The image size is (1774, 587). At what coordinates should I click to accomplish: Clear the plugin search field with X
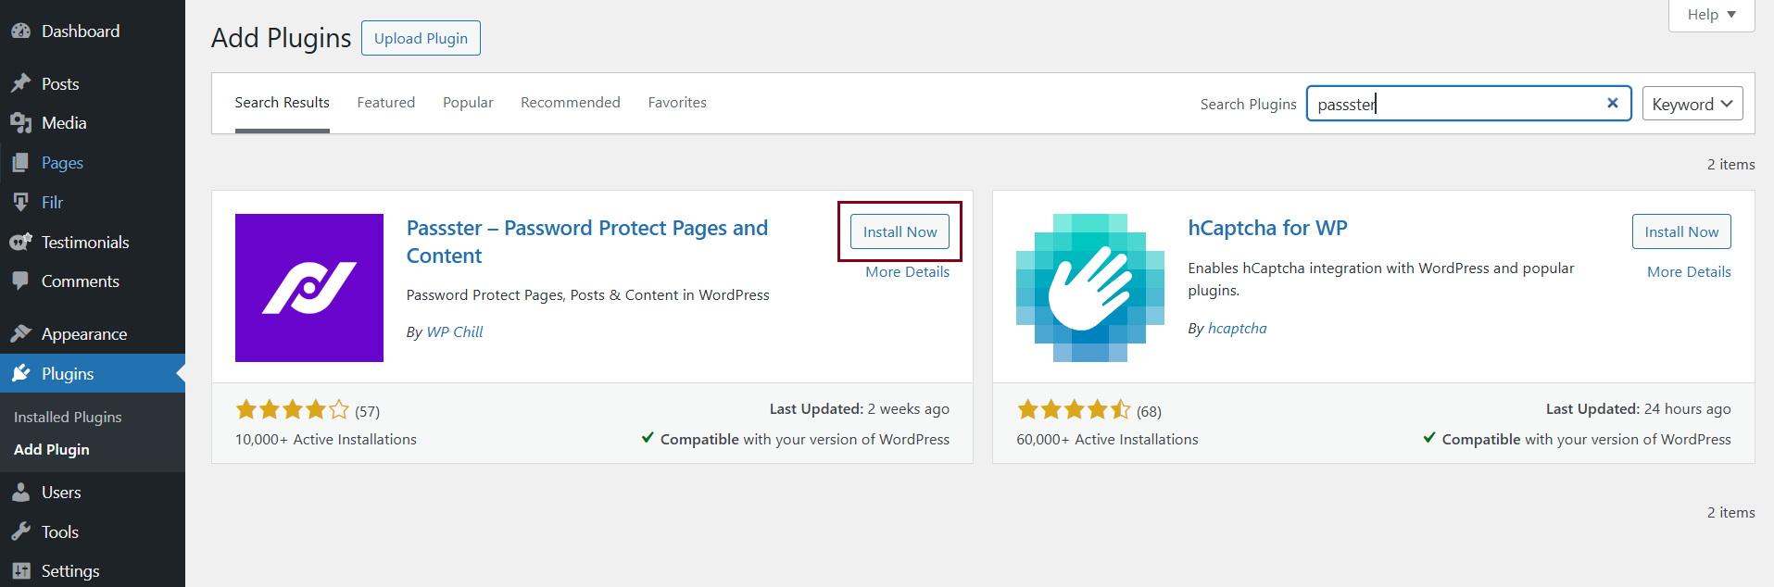point(1612,104)
